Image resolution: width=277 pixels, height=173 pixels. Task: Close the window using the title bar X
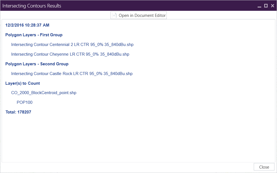[273, 6]
